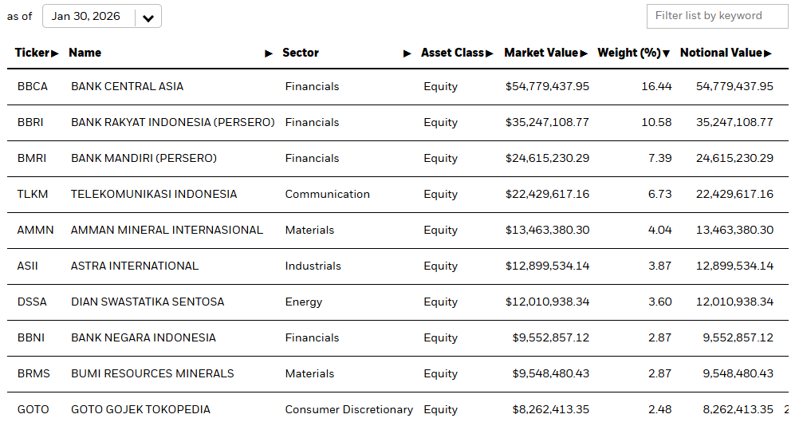This screenshot has width=799, height=426.
Task: Sort by Notional Value arrow
Action: (x=768, y=53)
